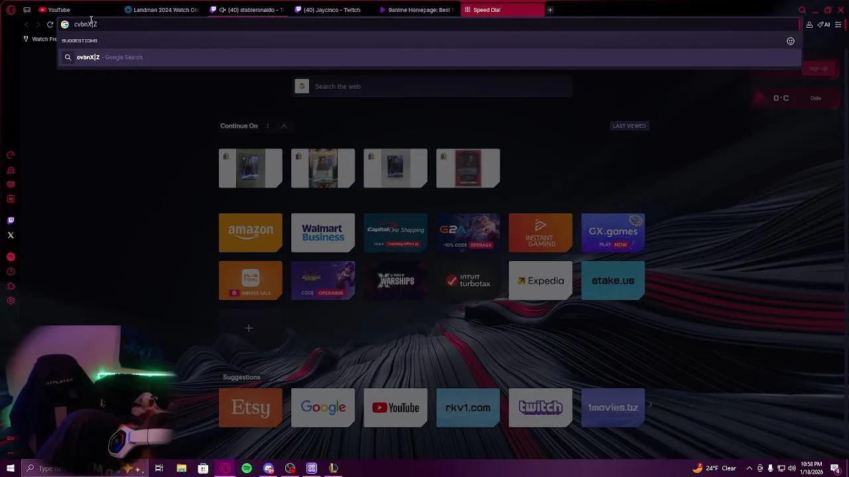
Task: Open the Intuit TurboTax tile
Action: 468,280
